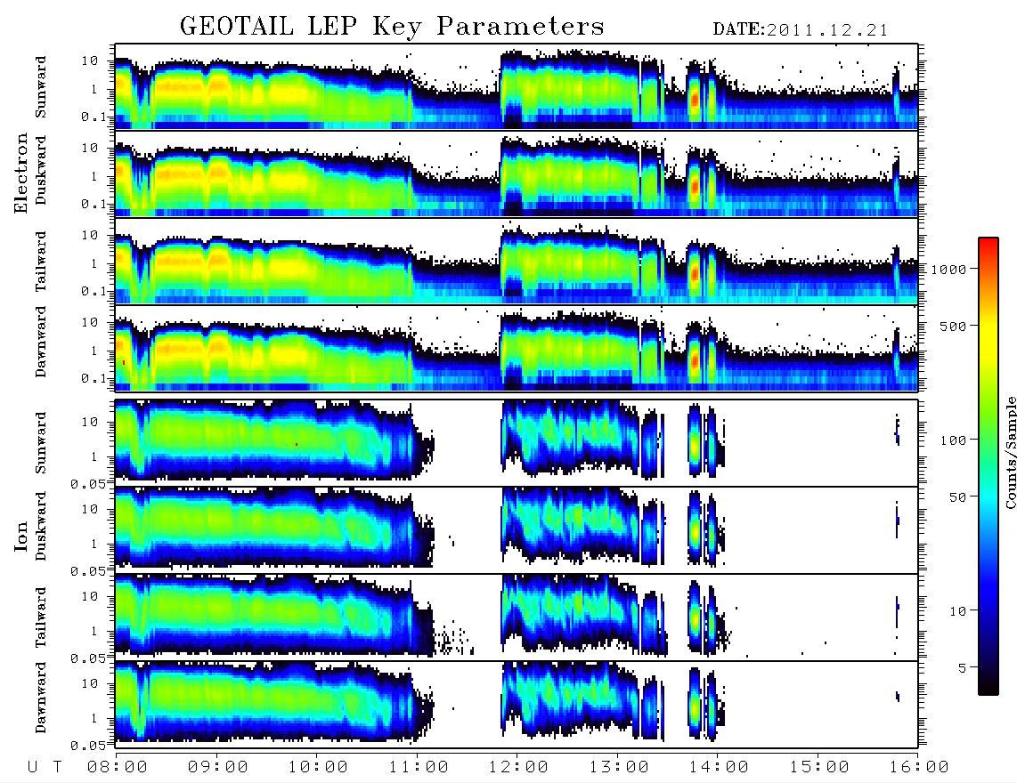Click the "DATE:2011.12.21" label
1017x783 pixels.
(x=801, y=30)
